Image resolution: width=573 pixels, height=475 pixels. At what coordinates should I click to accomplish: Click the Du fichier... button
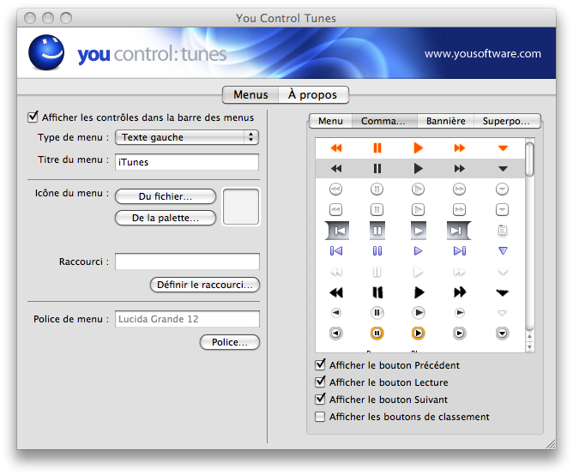pos(166,196)
